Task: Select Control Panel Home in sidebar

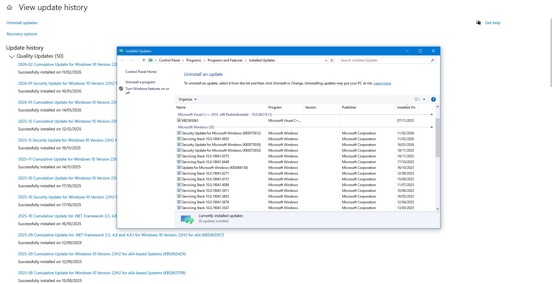Action: 141,72
